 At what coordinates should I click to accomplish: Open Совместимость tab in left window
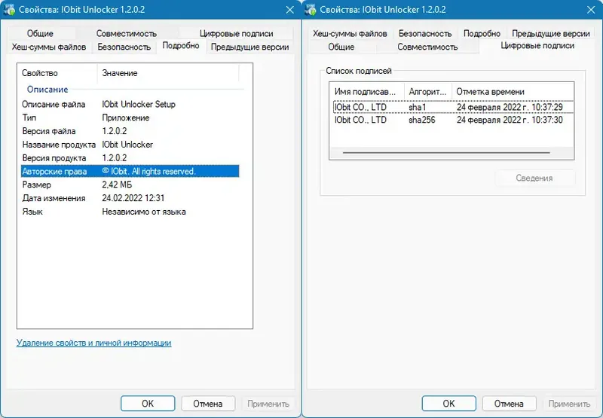coord(126,33)
